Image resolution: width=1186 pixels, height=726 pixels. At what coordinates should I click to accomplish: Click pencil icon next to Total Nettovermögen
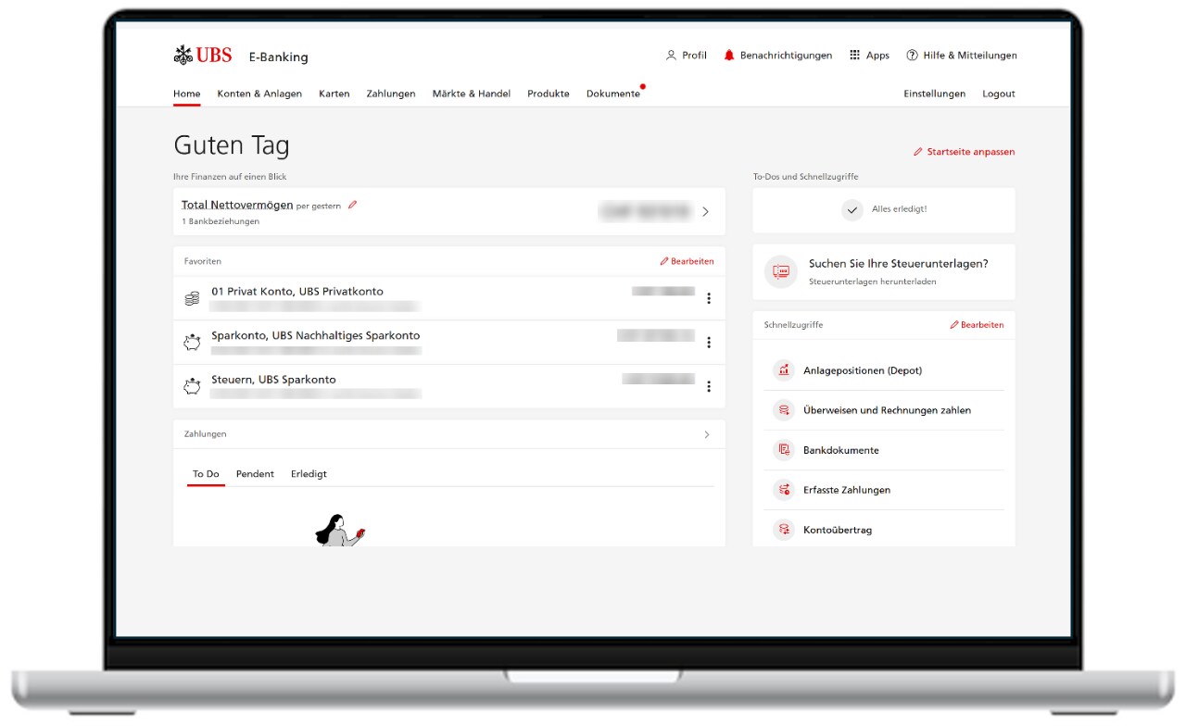point(352,205)
